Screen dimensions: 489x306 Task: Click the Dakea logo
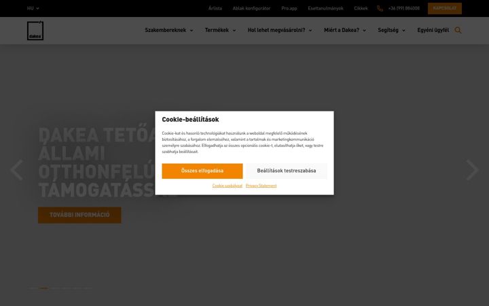(x=35, y=31)
